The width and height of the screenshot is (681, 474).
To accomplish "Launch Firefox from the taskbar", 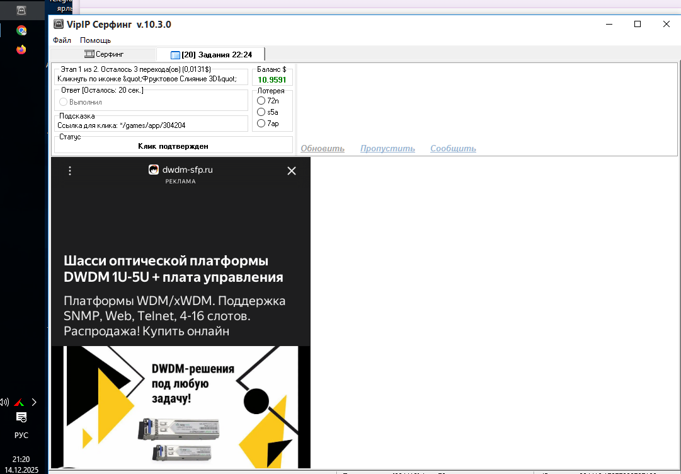I will click(x=21, y=49).
